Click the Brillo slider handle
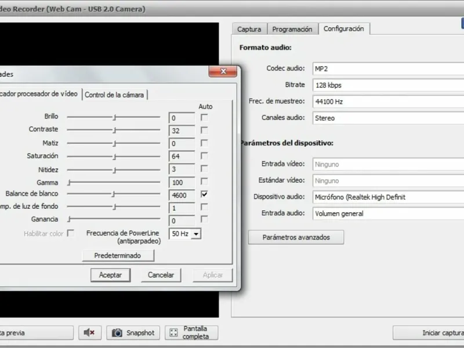 tap(114, 118)
